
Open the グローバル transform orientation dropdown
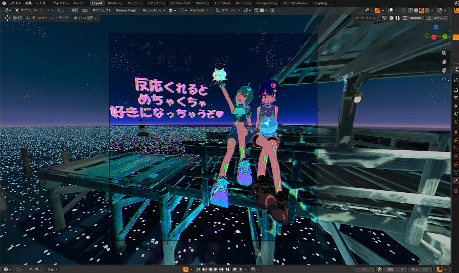pos(228,10)
